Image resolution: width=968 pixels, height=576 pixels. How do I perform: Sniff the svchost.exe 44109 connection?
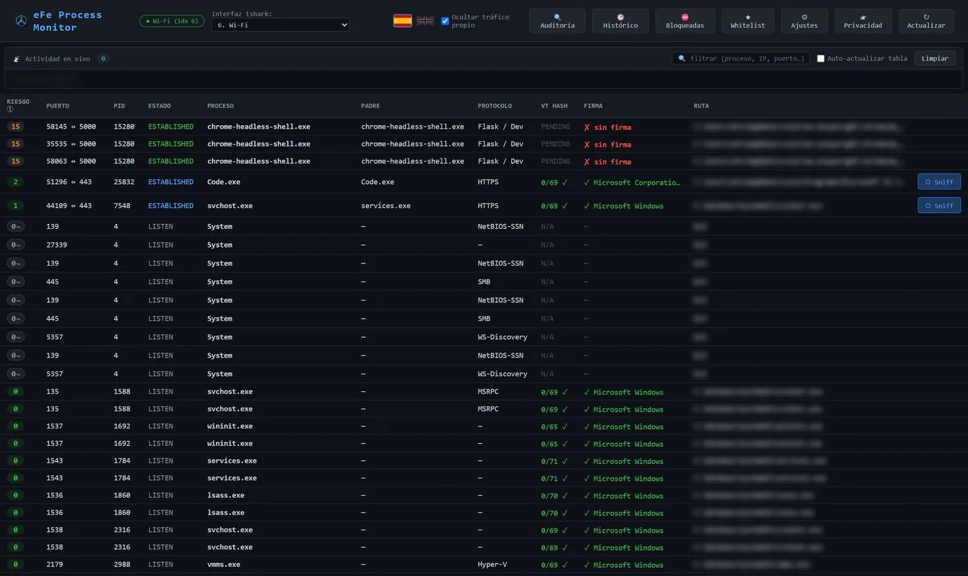point(939,205)
